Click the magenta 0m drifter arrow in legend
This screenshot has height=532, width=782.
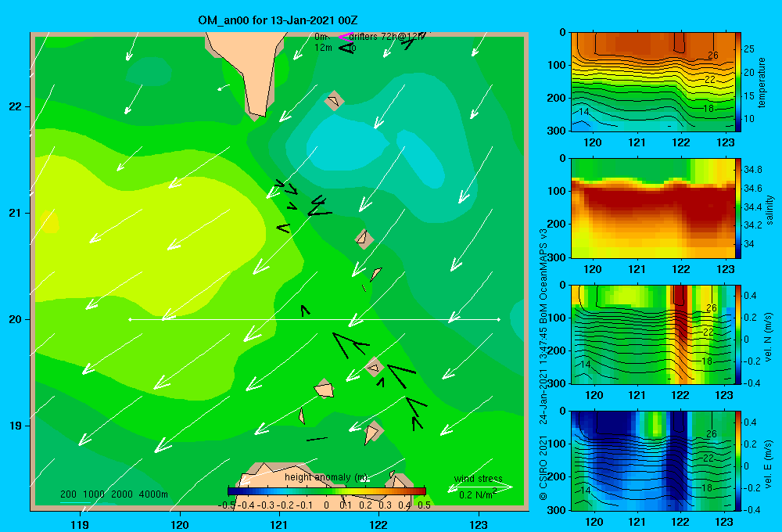coord(345,37)
